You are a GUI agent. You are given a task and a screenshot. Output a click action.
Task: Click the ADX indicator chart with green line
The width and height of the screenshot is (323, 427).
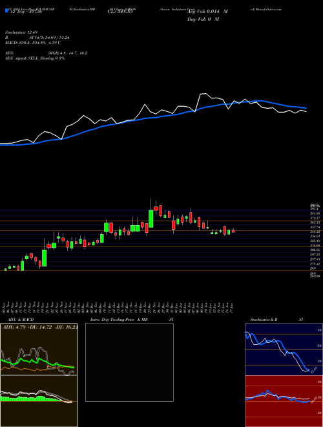pos(39,349)
